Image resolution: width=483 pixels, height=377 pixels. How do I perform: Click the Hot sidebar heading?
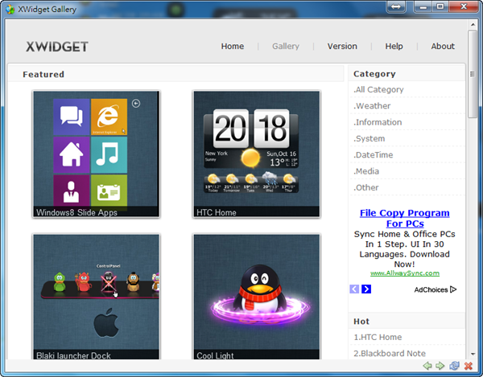click(361, 322)
